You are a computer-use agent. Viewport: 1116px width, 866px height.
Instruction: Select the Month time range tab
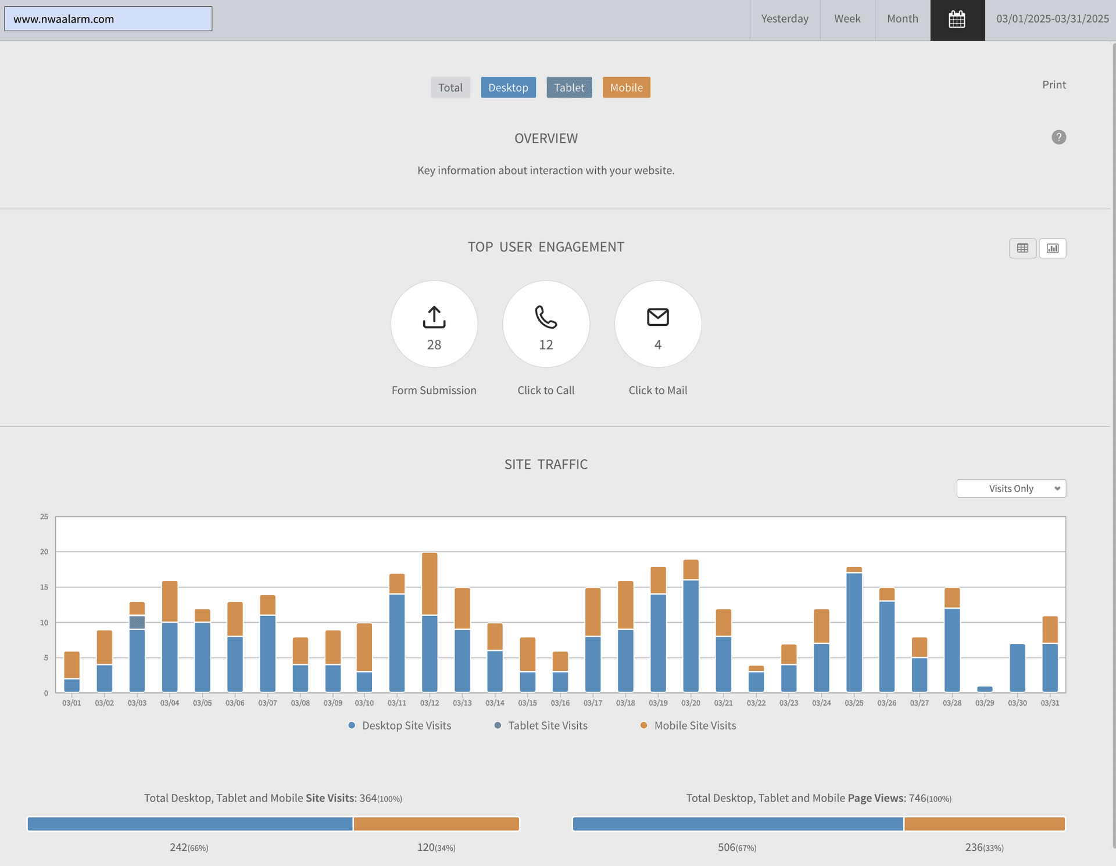tap(902, 19)
